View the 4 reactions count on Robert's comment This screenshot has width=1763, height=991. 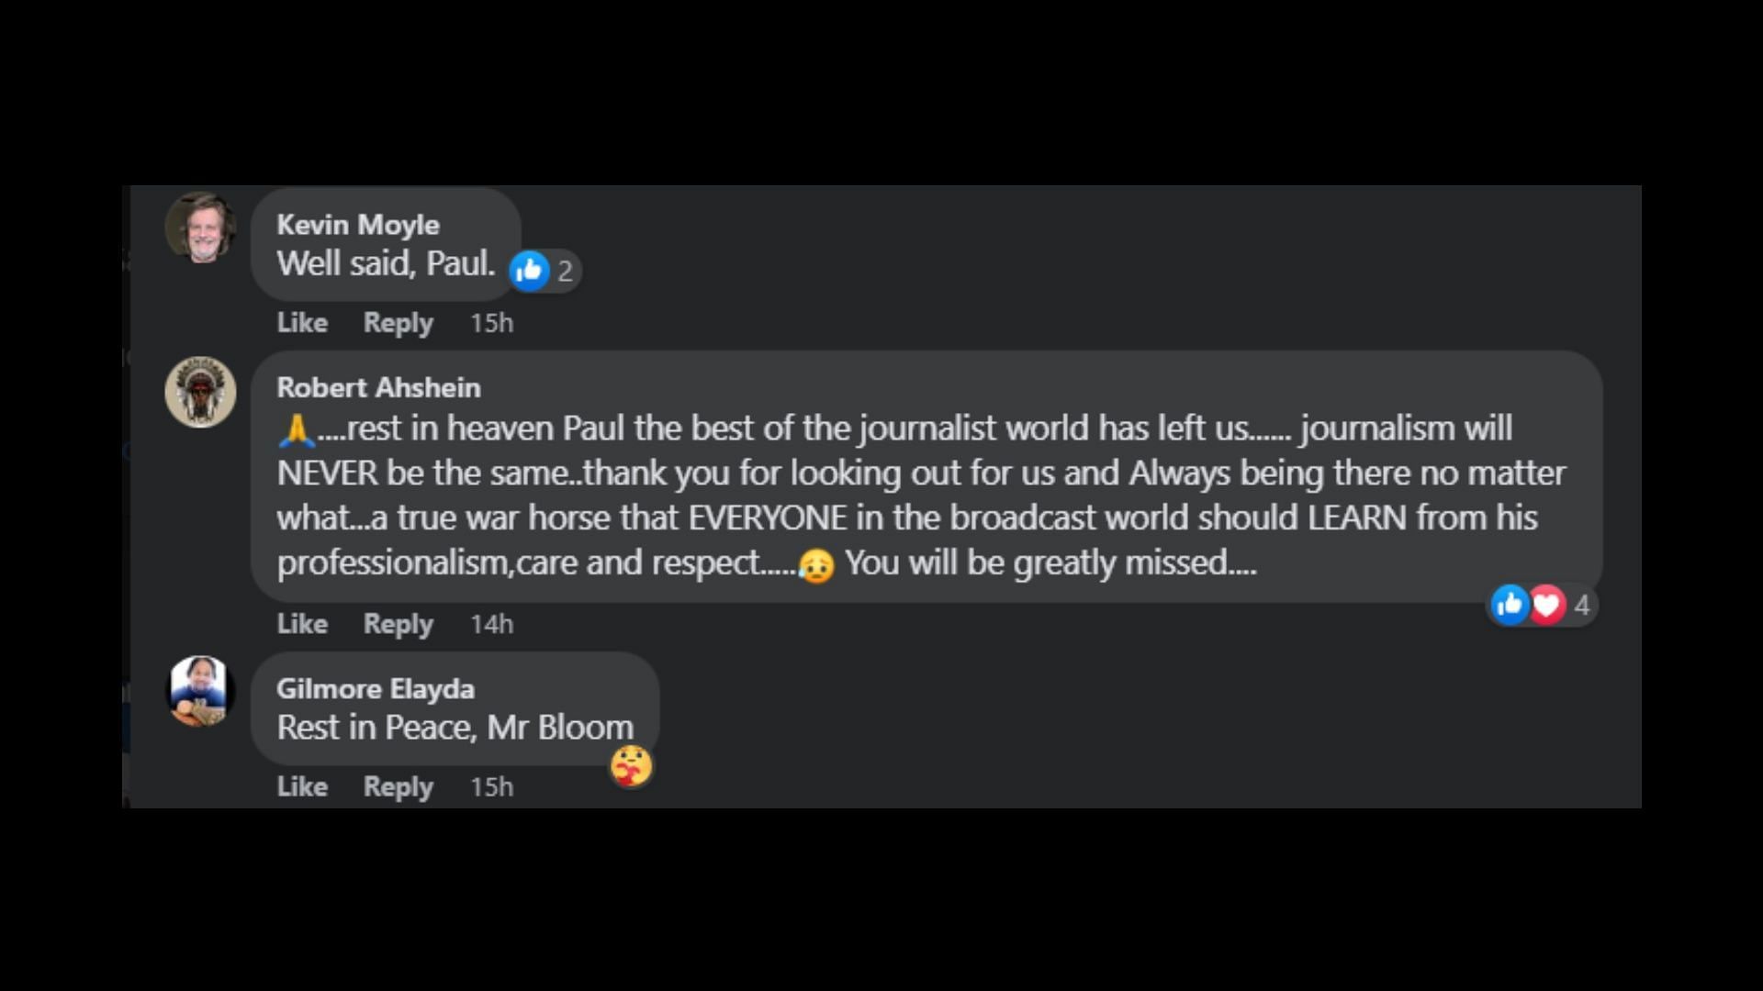pyautogui.click(x=1581, y=606)
